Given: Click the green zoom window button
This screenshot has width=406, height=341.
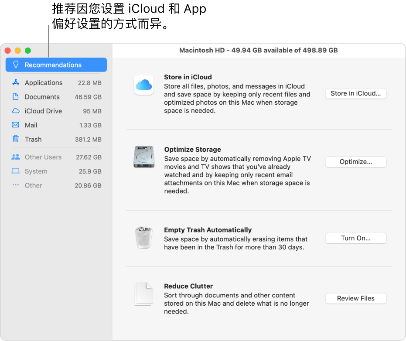Looking at the screenshot, I should [28, 51].
